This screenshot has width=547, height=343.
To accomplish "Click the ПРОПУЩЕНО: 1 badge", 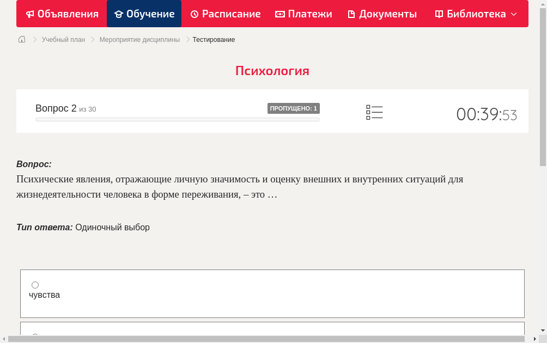I will [x=294, y=108].
